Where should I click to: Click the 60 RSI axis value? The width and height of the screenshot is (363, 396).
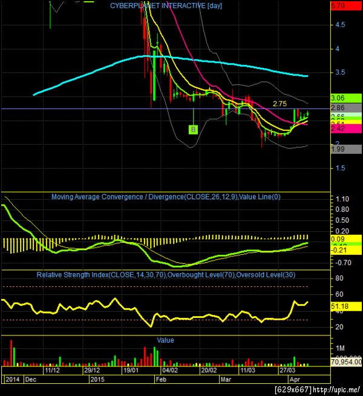[x=339, y=294]
